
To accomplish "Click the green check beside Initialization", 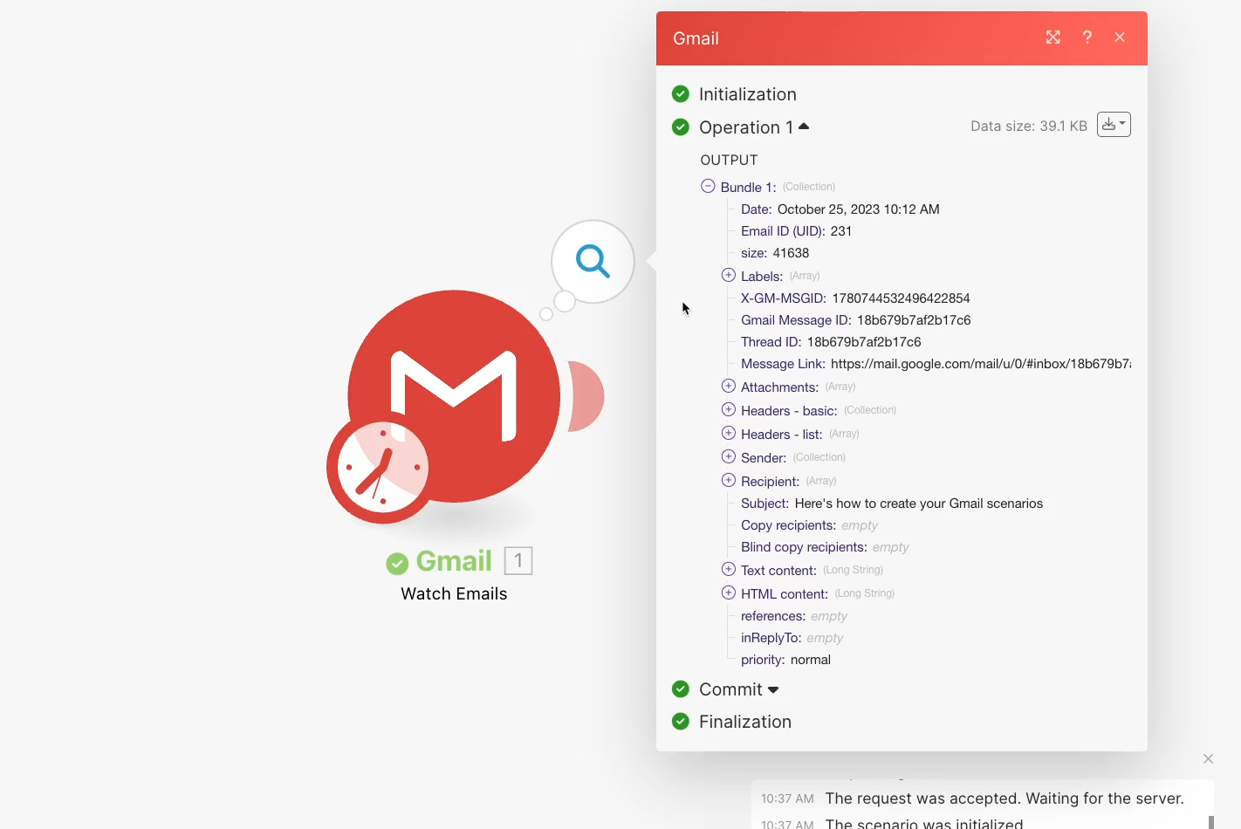I will (681, 94).
